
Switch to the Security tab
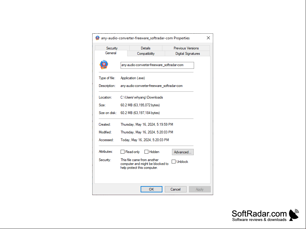(112, 48)
